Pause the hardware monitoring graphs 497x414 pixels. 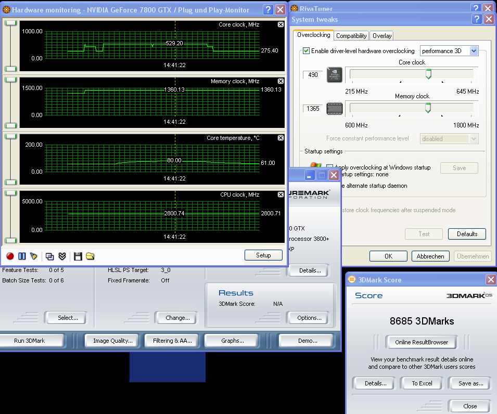[x=22, y=256]
